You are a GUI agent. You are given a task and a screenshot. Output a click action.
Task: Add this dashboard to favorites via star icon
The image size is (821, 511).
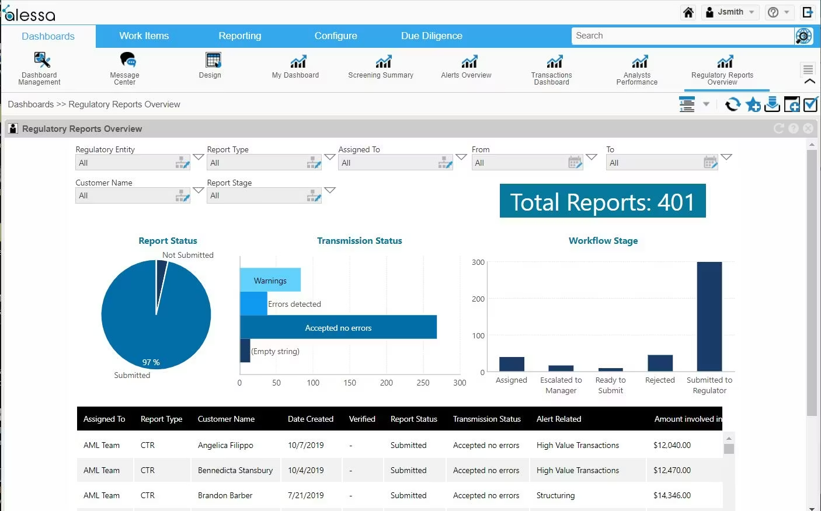[x=753, y=104]
